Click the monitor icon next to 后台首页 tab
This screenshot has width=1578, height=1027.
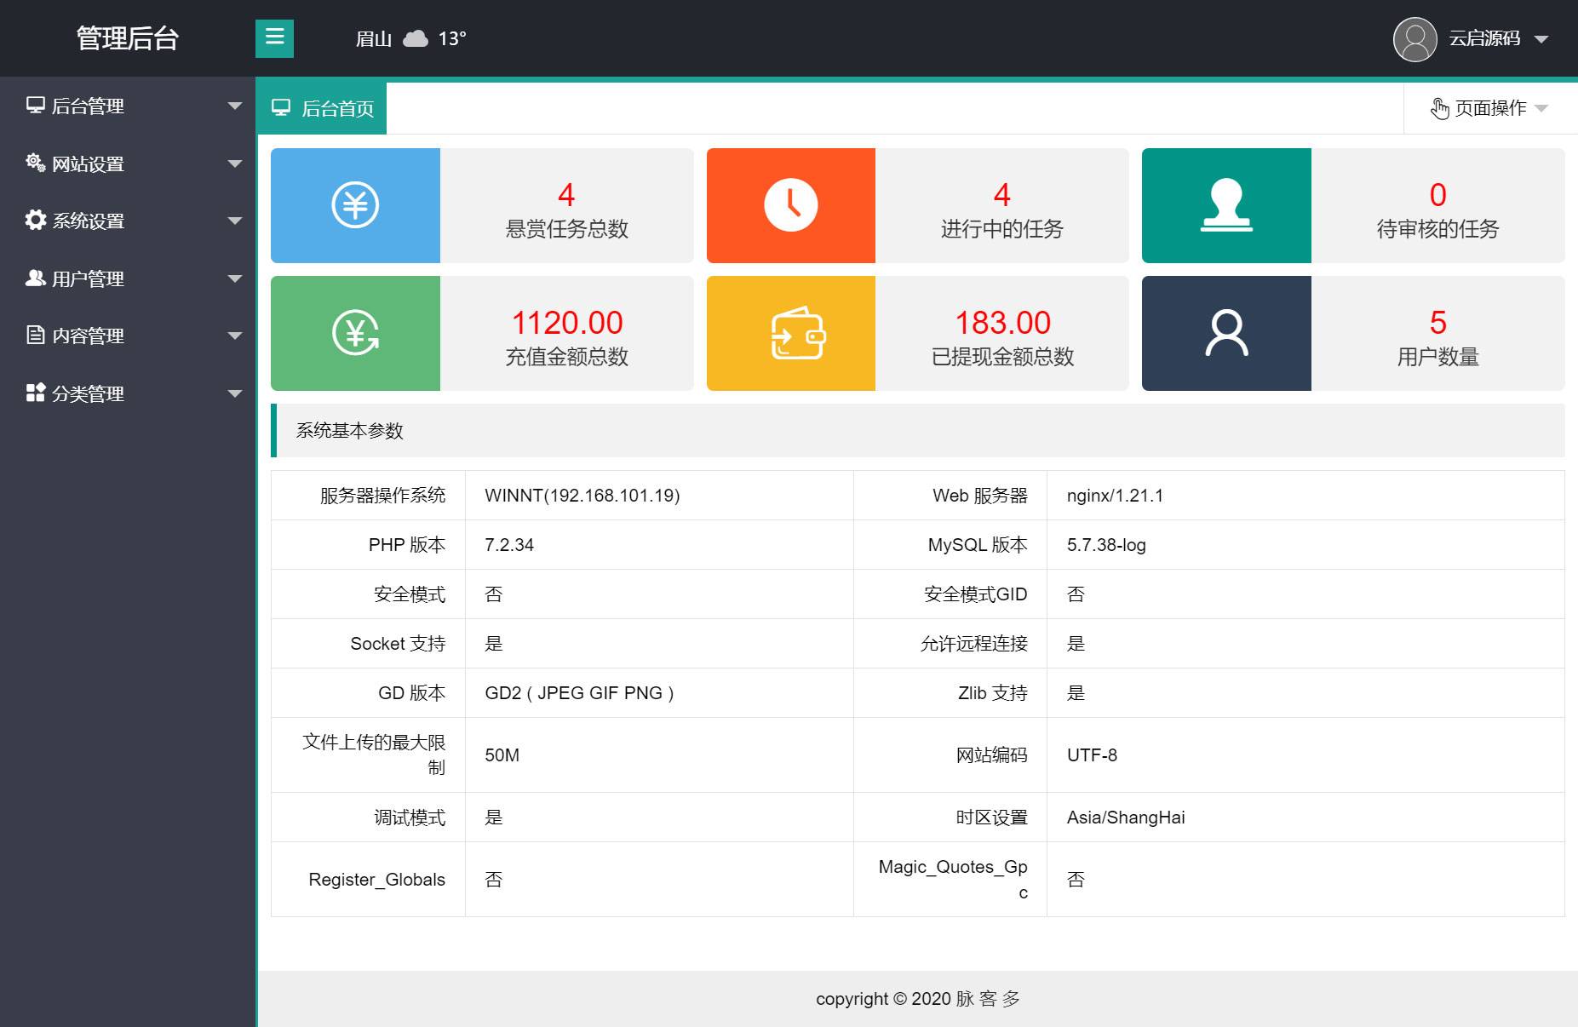point(281,106)
